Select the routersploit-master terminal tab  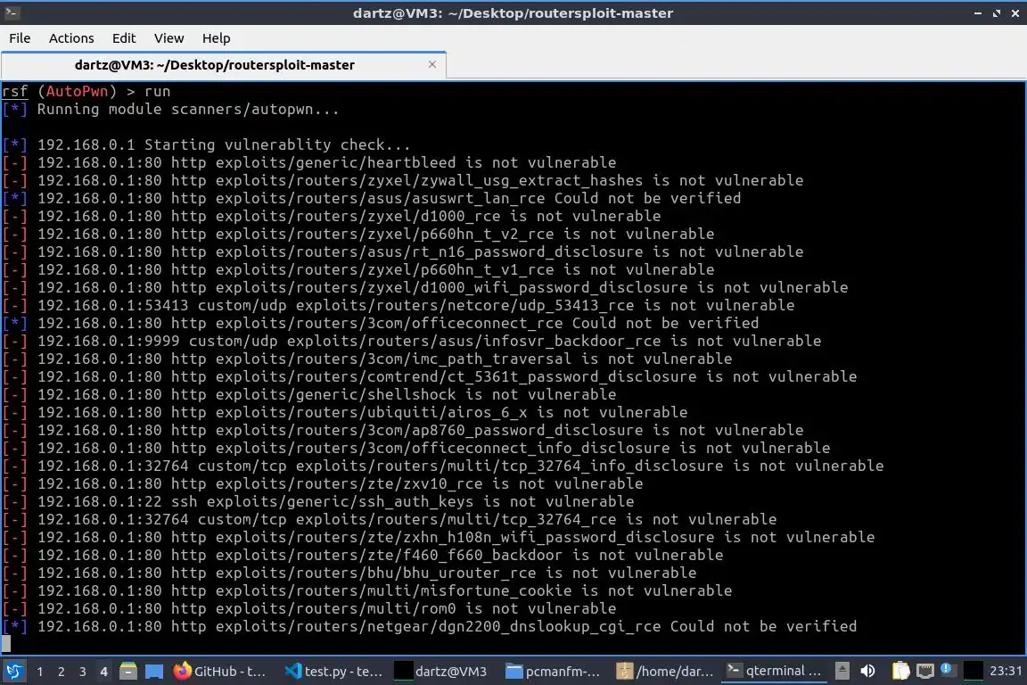pos(224,65)
